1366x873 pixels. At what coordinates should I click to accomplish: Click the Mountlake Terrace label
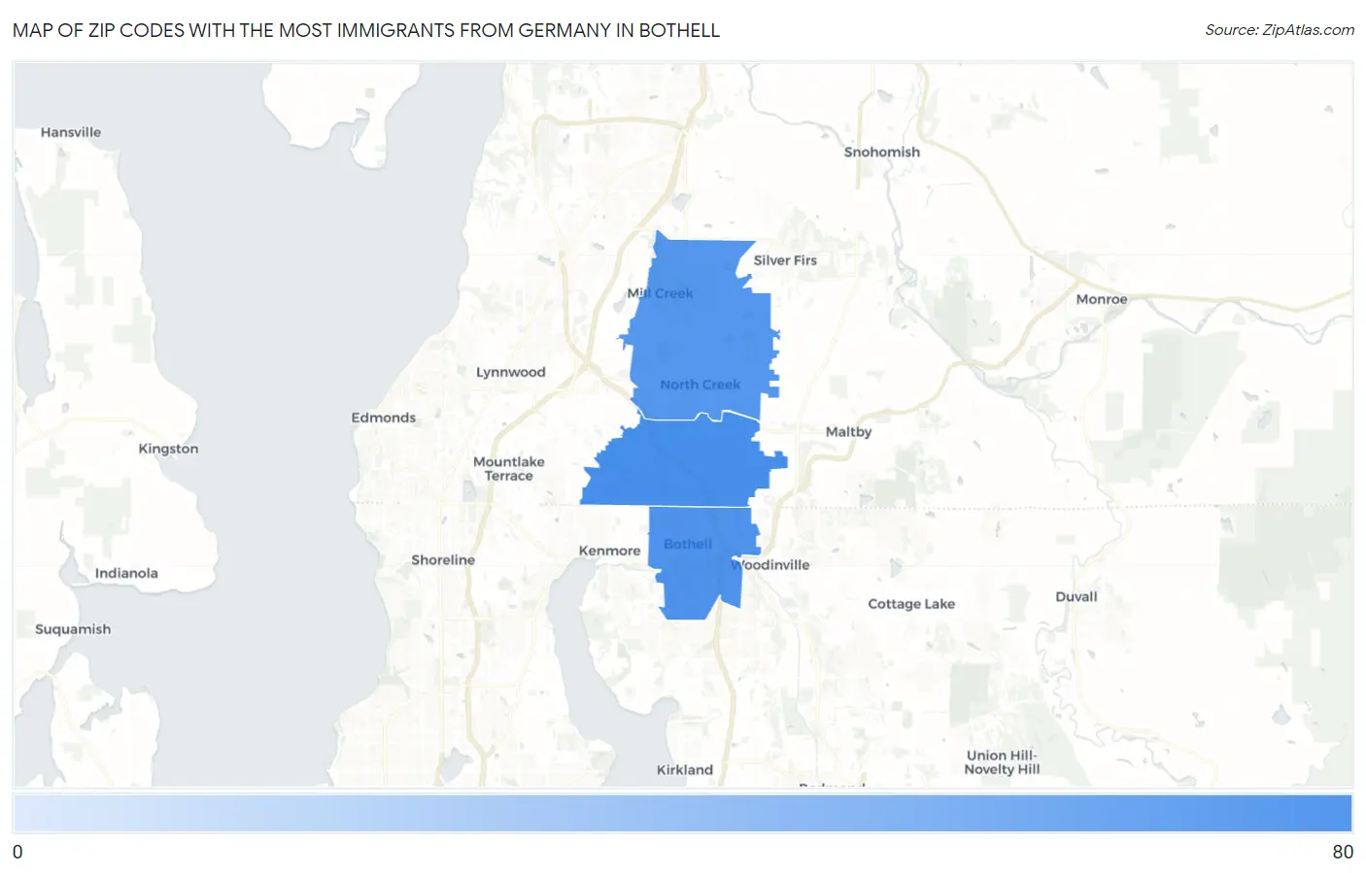[508, 469]
